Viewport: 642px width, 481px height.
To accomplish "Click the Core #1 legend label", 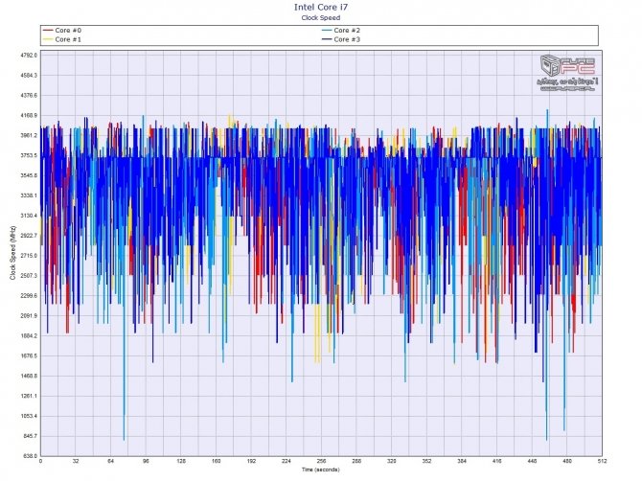I will [x=68, y=39].
